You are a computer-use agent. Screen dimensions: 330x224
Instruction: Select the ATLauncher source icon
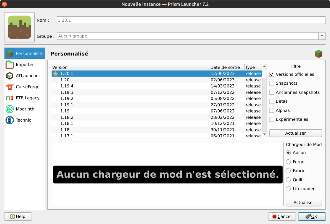click(10, 76)
